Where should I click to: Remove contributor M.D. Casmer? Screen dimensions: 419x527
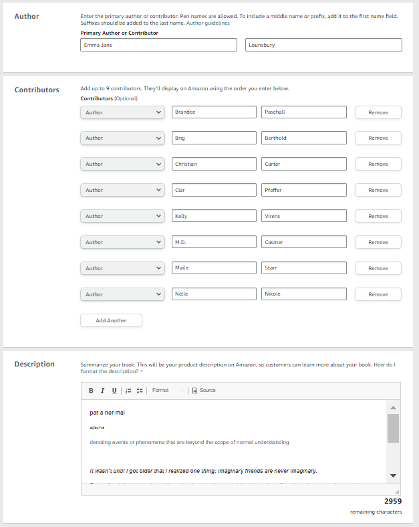378,242
